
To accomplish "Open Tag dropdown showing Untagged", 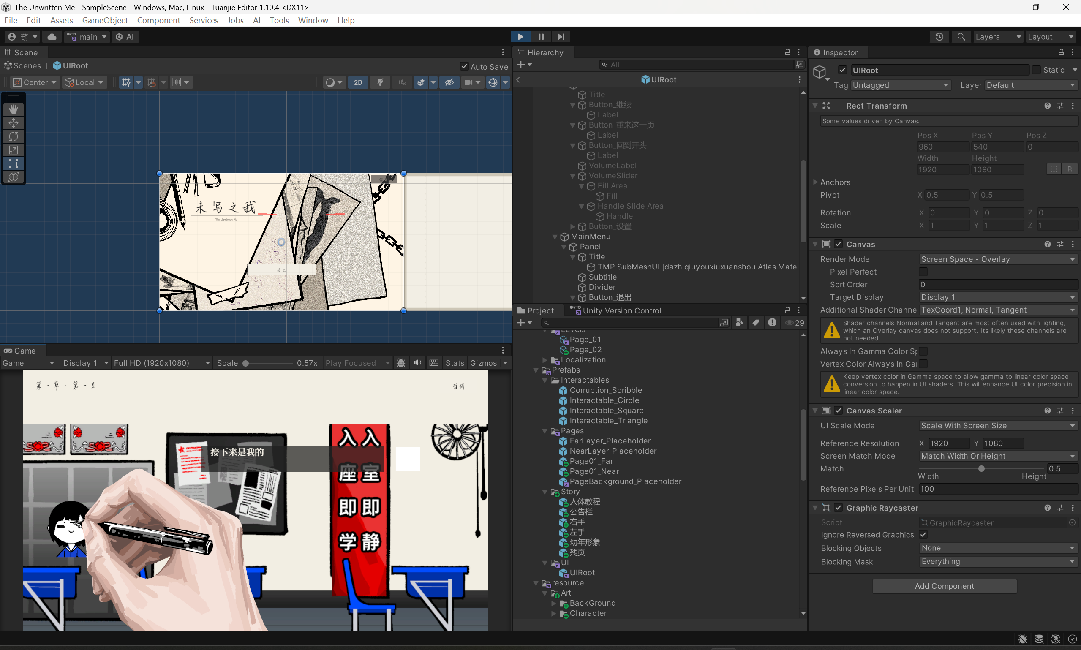I will 901,85.
